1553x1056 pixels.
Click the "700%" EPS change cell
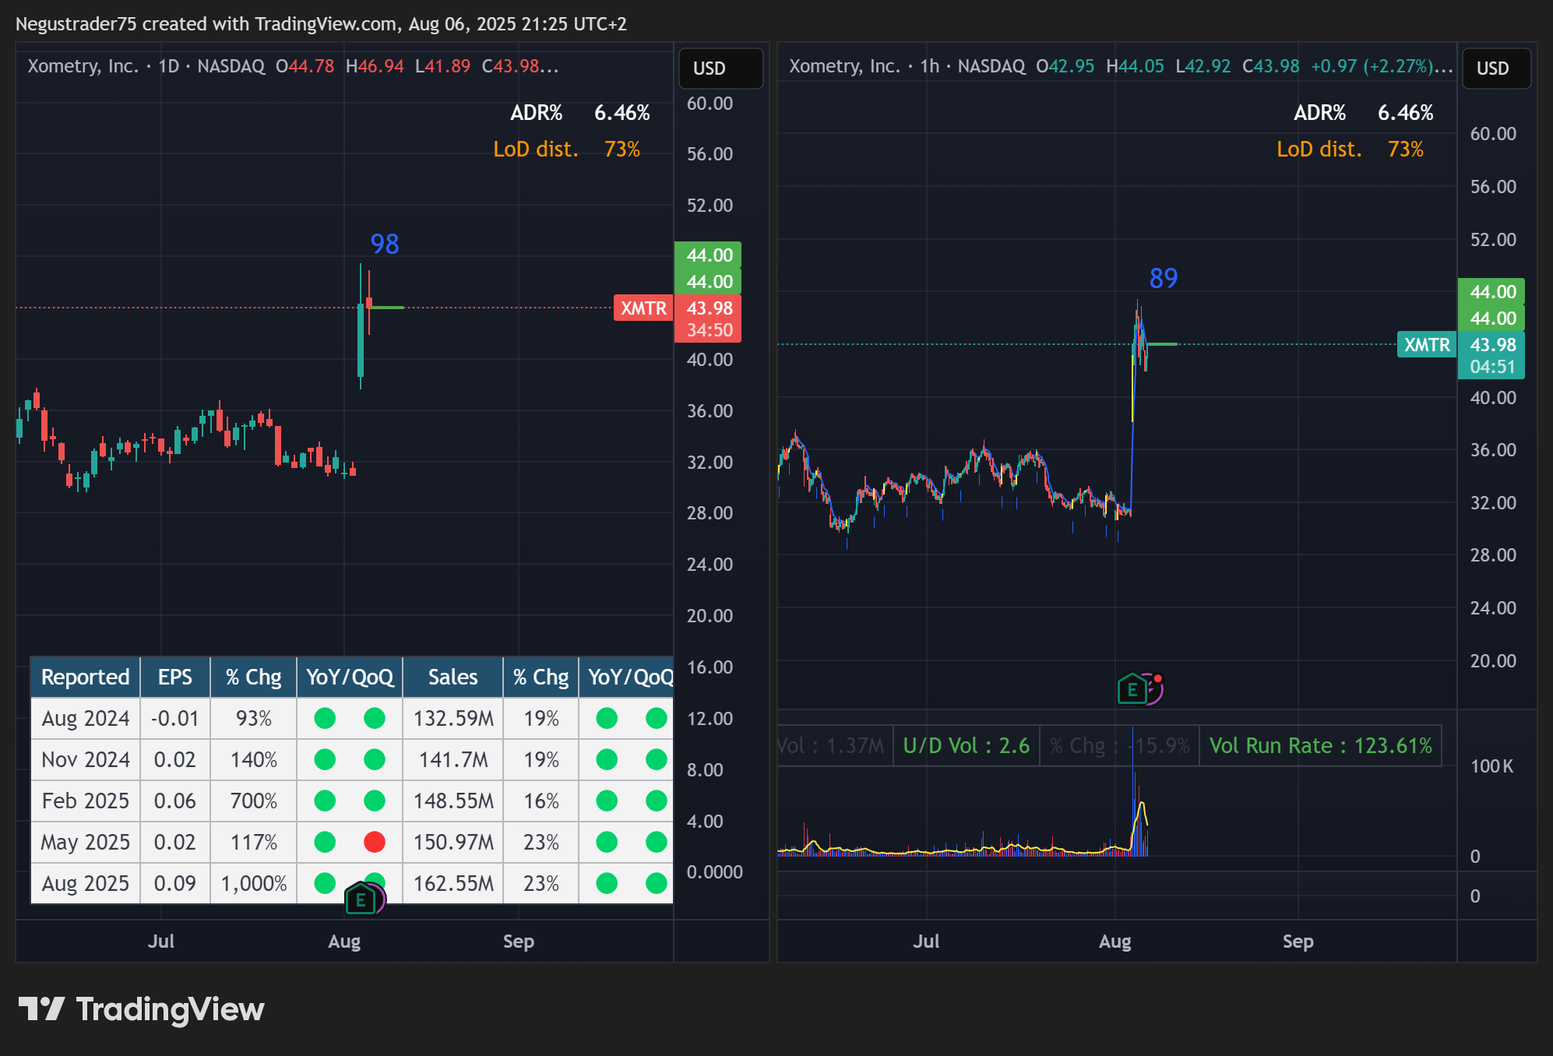click(x=254, y=801)
